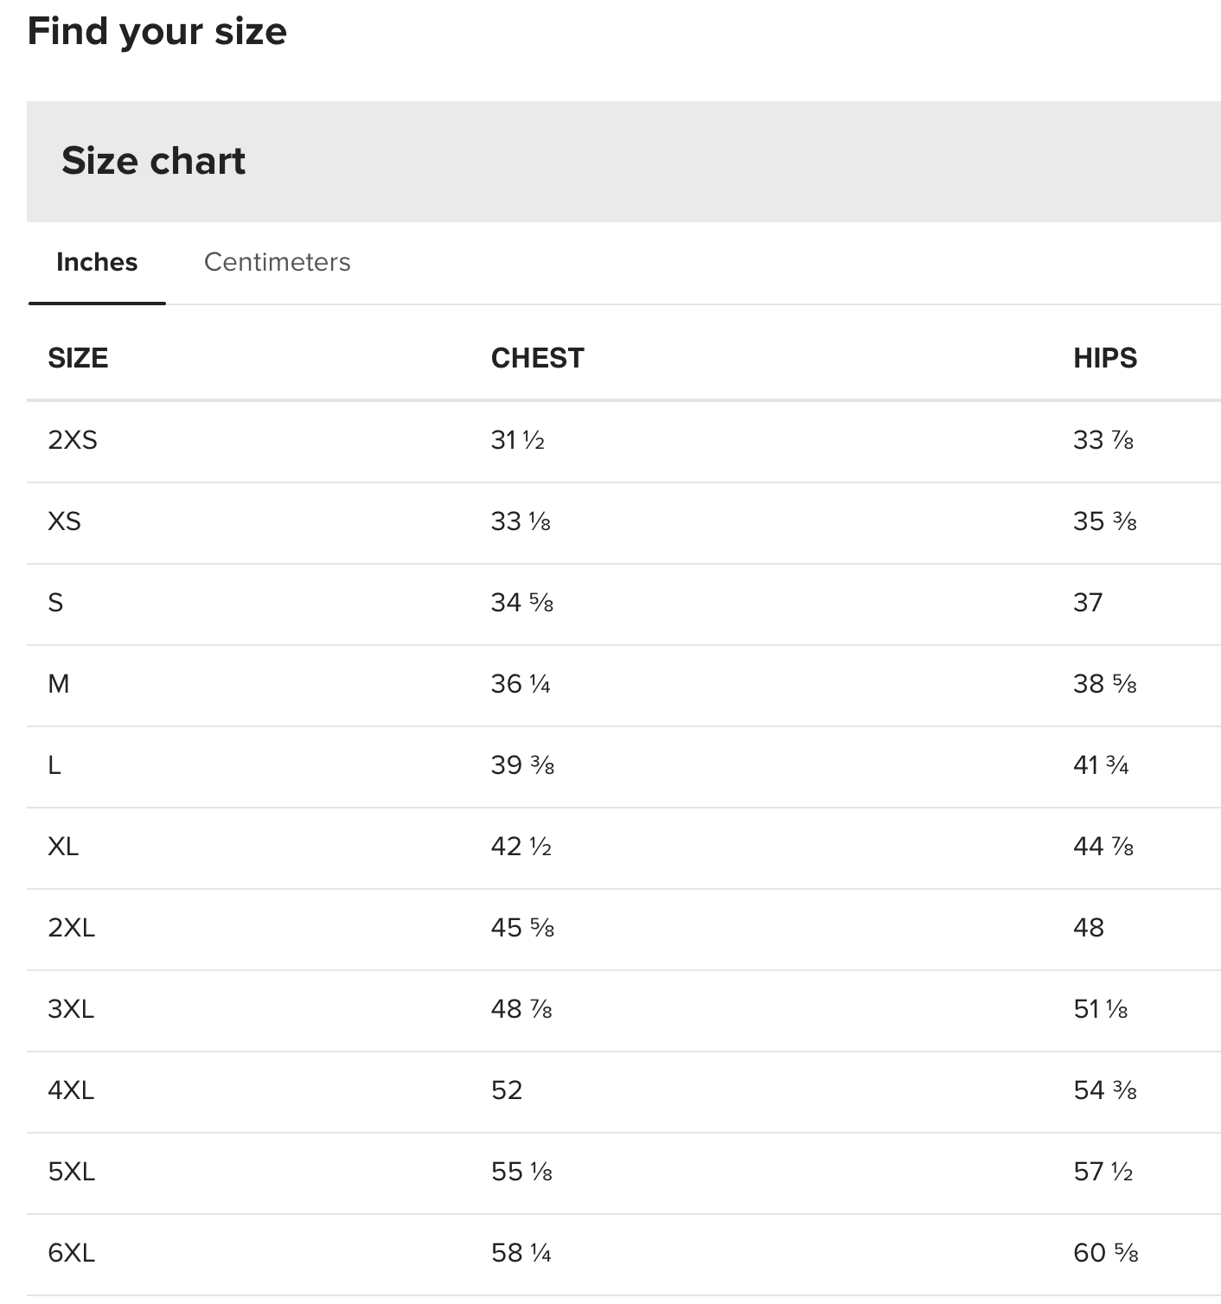Click the L chest value 39 ⅜

pos(522,765)
